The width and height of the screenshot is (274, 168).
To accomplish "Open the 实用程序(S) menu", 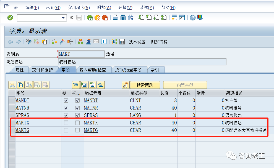I will click(79, 8).
